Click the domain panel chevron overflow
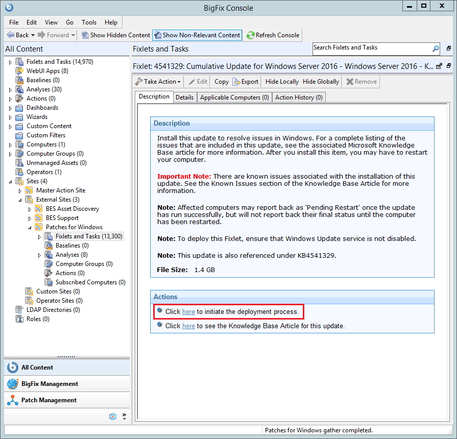 coord(124,416)
